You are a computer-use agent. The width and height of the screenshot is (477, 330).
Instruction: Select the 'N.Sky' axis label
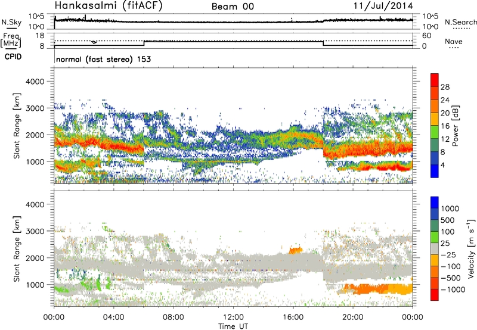pos(11,22)
